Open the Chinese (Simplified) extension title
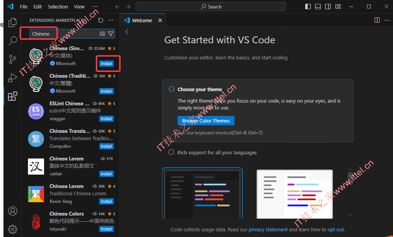393x237 pixels. (x=67, y=48)
